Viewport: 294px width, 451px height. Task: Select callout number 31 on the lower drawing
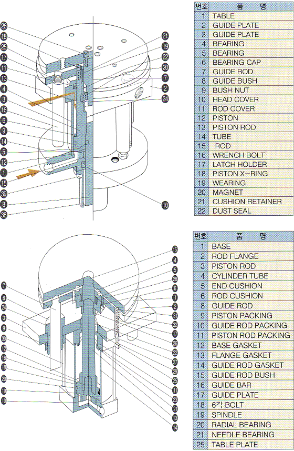[x=175, y=316]
